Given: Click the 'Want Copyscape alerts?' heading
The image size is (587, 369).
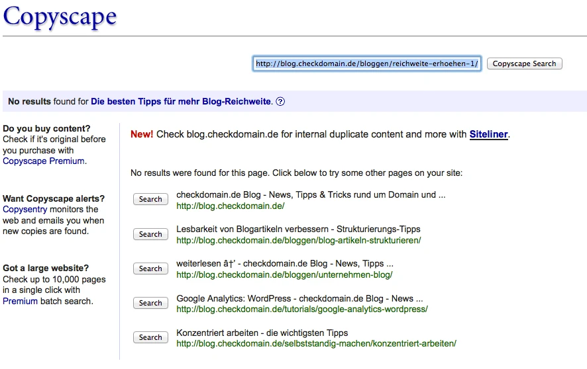Looking at the screenshot, I should coord(54,198).
